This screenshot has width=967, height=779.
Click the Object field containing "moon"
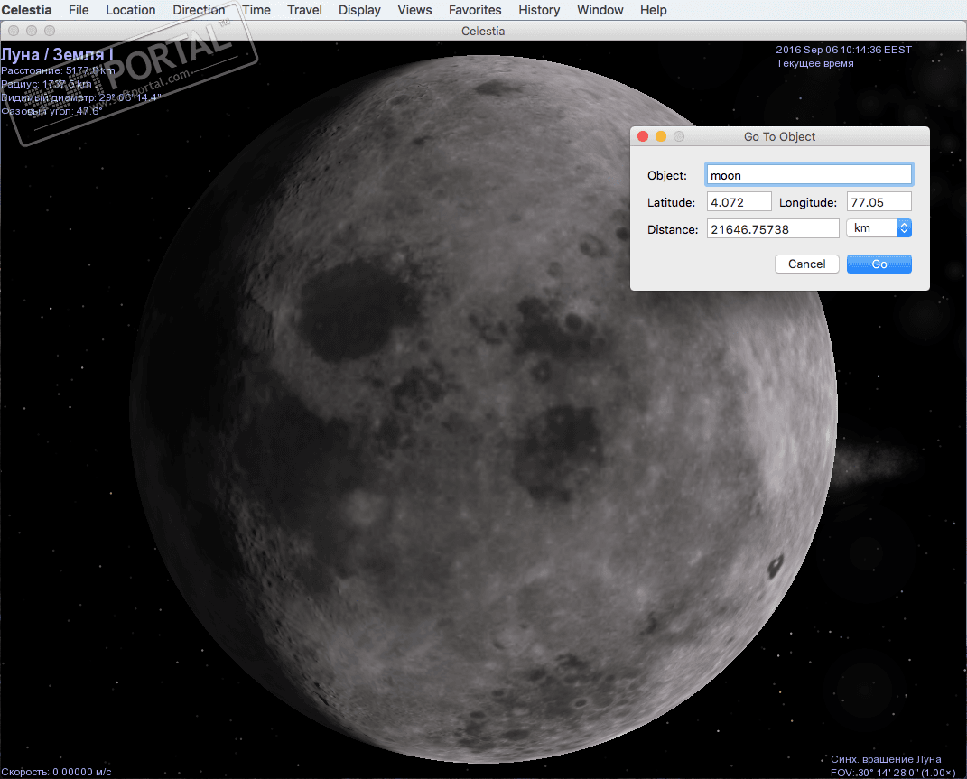[808, 175]
